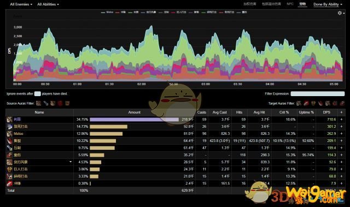350x207 pixels.
Task: Open the chart settings gear menu
Action: coord(341,13)
